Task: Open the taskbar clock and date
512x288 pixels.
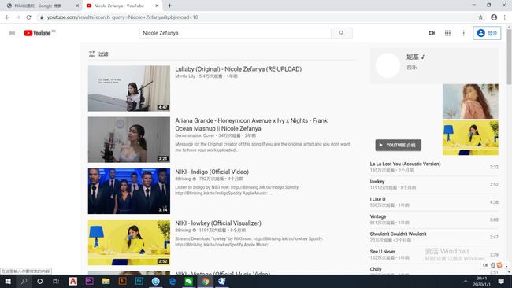Action: click(481, 281)
